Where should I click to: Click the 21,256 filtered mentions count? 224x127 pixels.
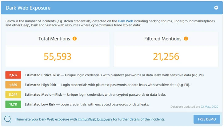pos(166,56)
